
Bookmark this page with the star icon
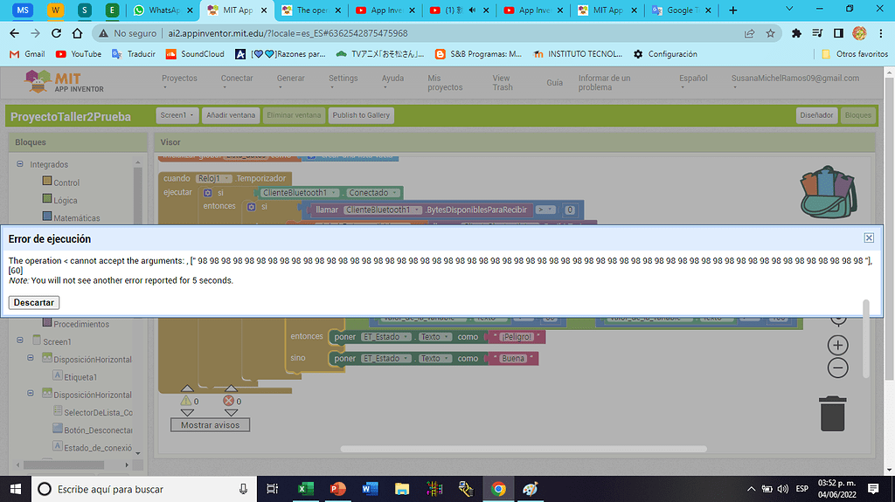point(770,33)
